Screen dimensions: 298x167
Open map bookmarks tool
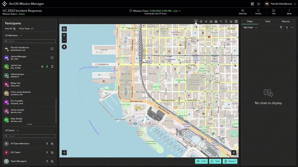tap(226, 21)
